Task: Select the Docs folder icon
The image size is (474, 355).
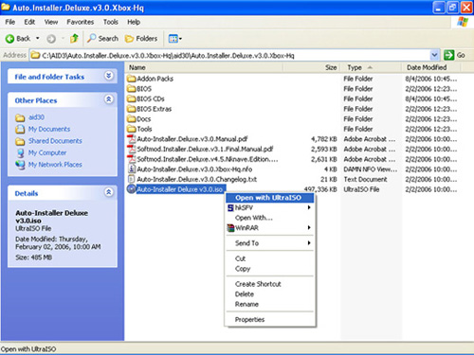Action: (x=132, y=119)
